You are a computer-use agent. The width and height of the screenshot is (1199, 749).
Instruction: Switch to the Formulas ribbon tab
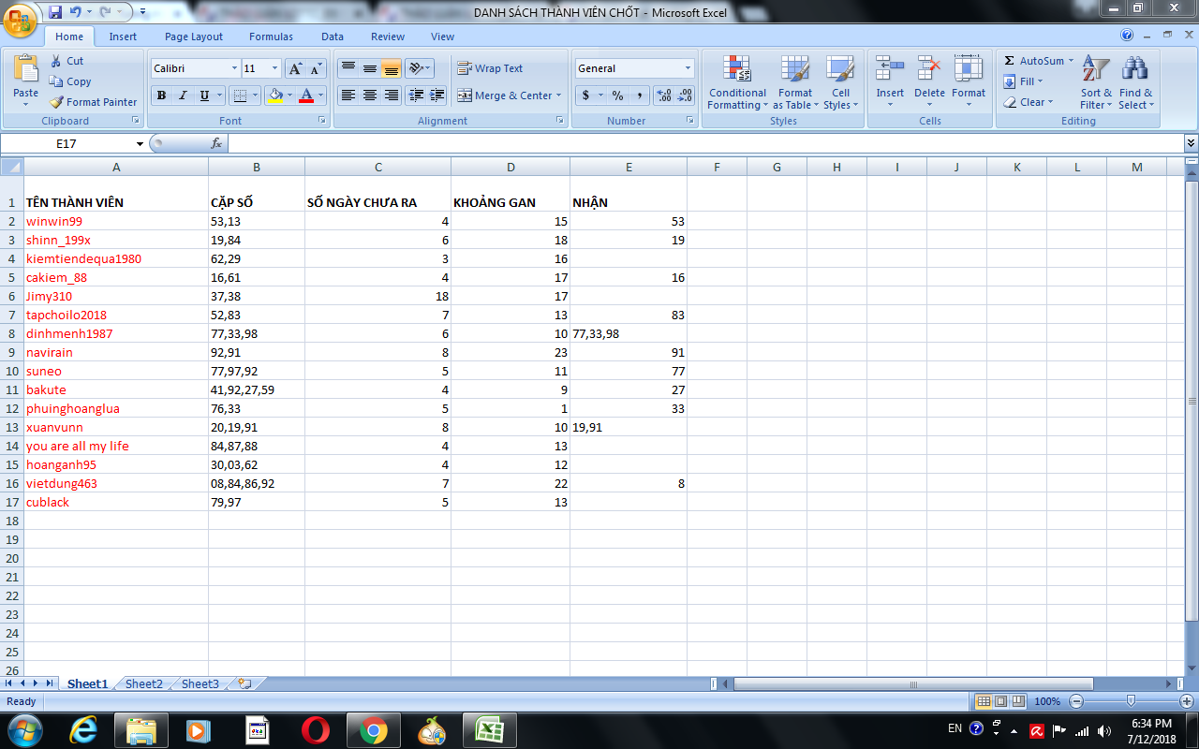point(271,37)
